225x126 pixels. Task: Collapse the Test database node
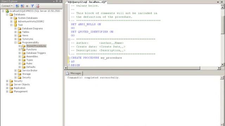coord(11,25)
